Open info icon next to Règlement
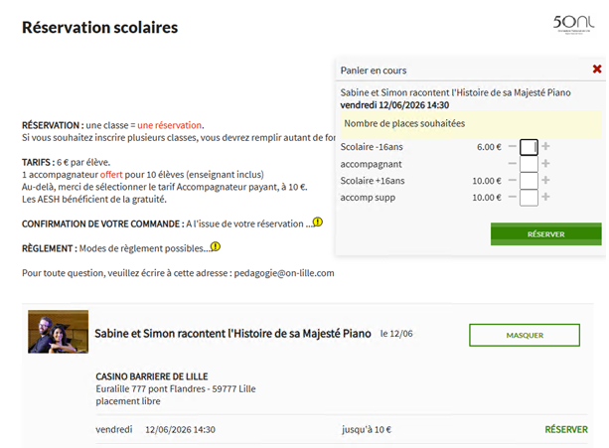 pyautogui.click(x=216, y=247)
